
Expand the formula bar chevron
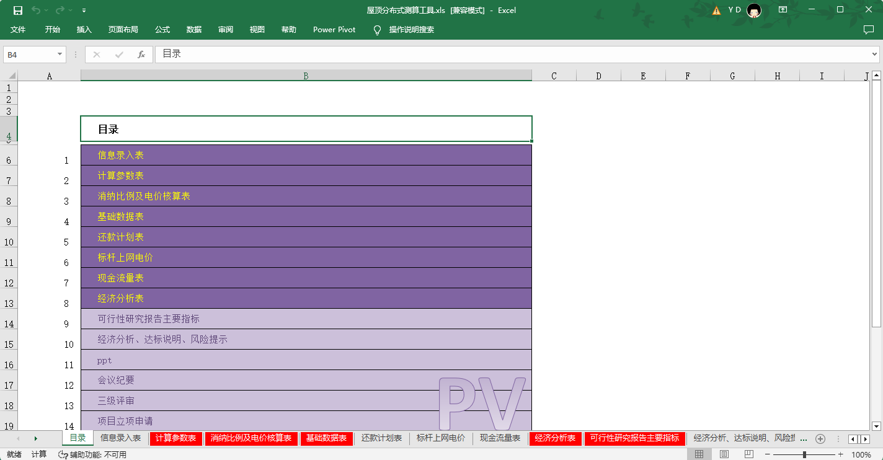[x=875, y=55]
